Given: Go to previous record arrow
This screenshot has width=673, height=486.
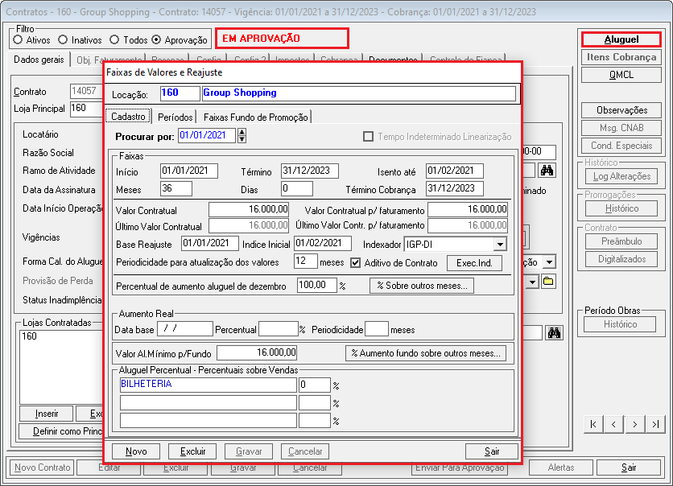Looking at the screenshot, I should 613,424.
